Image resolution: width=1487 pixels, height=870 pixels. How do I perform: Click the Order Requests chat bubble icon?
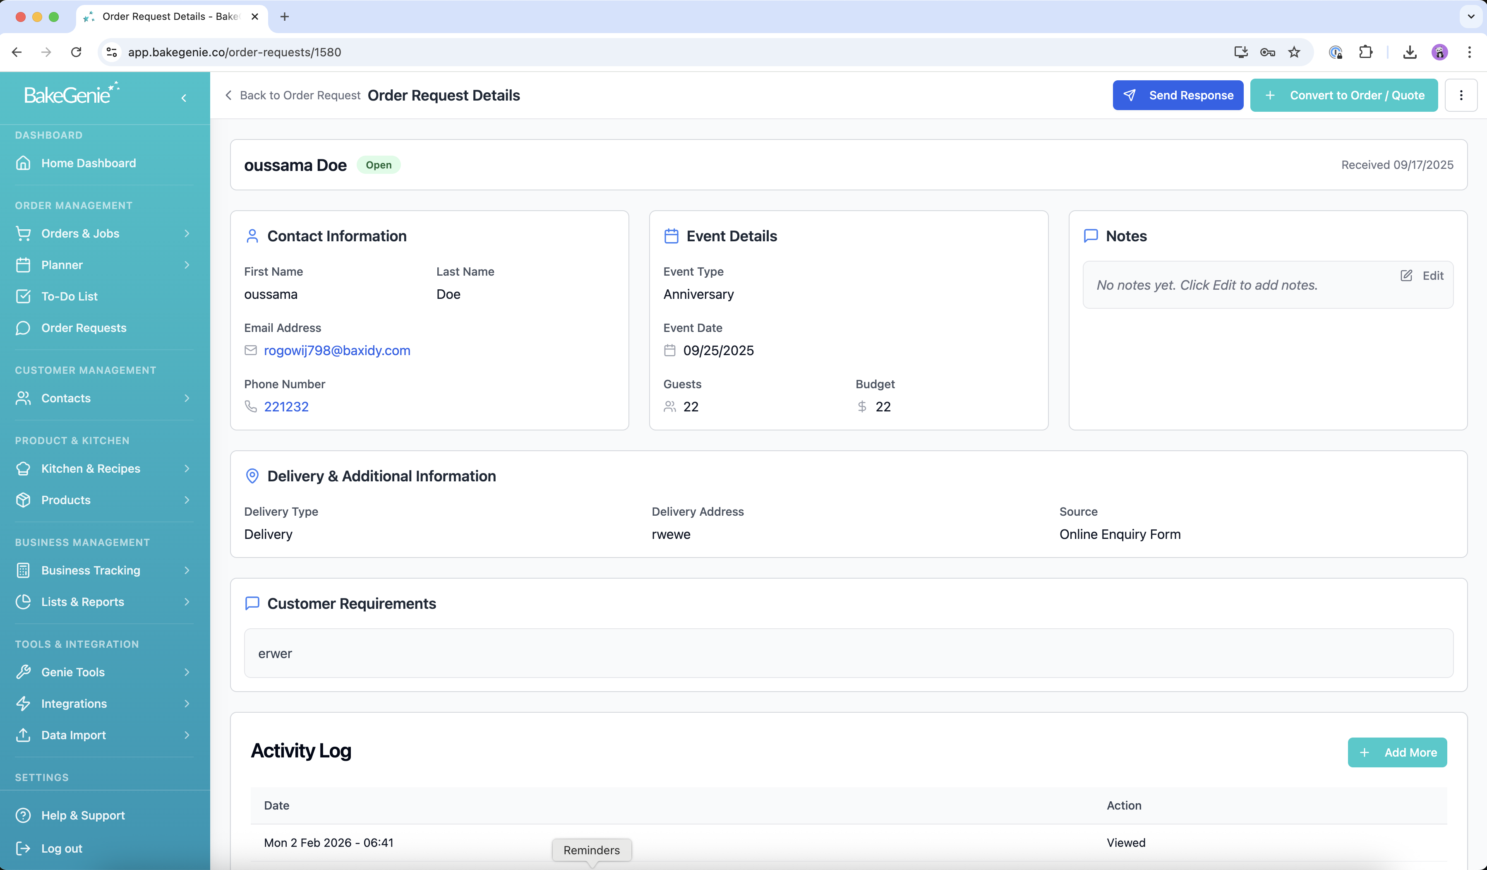23,327
